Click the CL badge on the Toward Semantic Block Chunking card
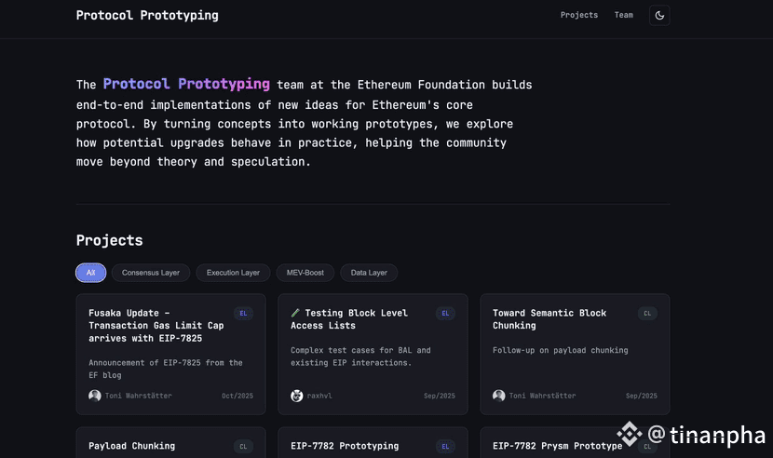The image size is (773, 458). [647, 314]
